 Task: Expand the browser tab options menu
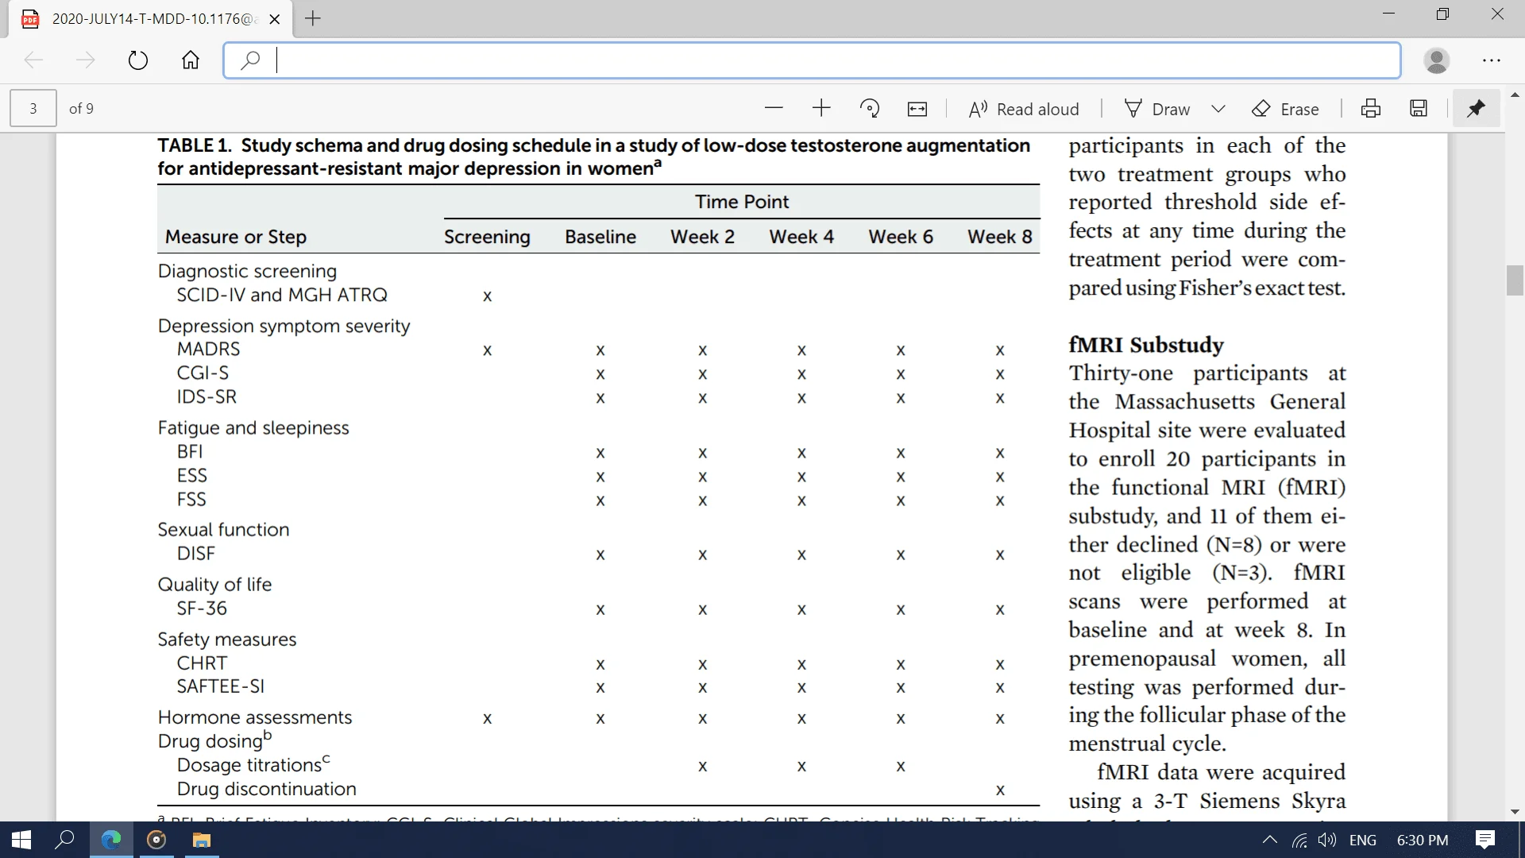click(x=311, y=19)
